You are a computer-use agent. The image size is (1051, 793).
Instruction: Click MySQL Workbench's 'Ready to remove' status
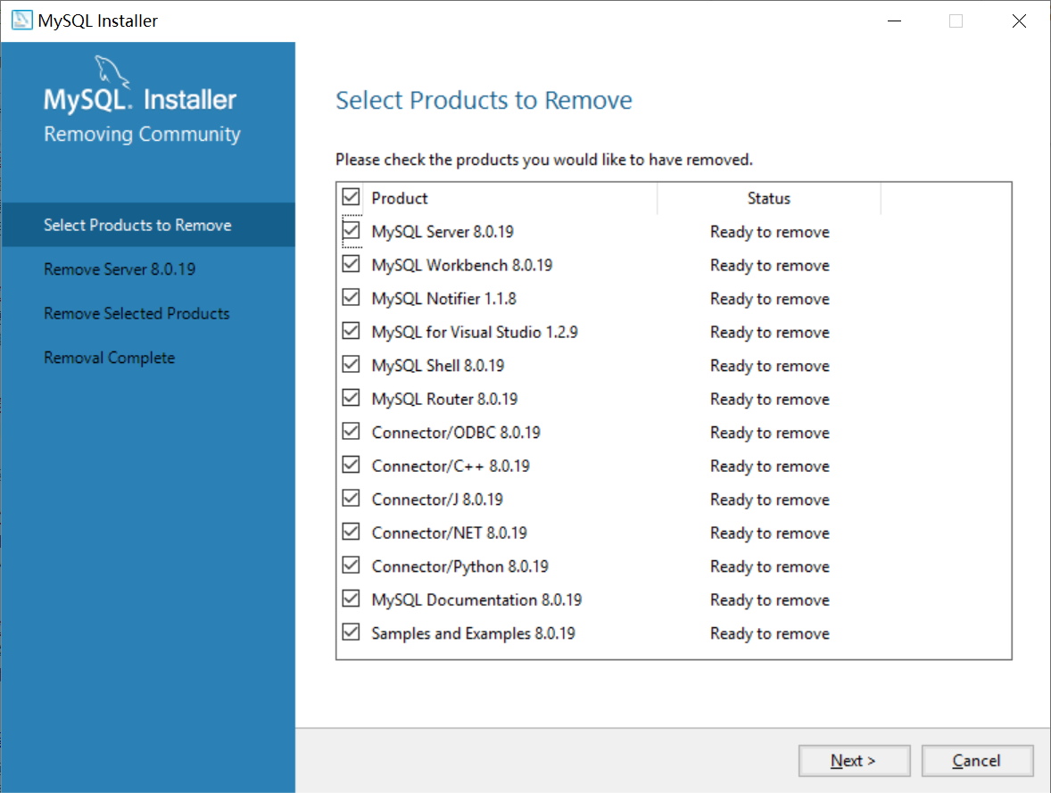[x=769, y=266]
